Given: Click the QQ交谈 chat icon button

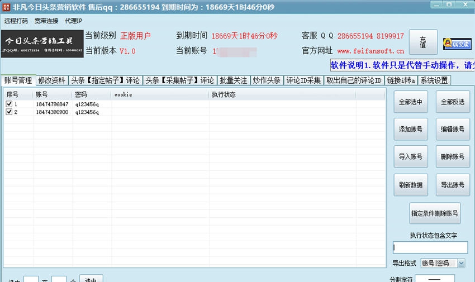Looking at the screenshot, I should (458, 44).
